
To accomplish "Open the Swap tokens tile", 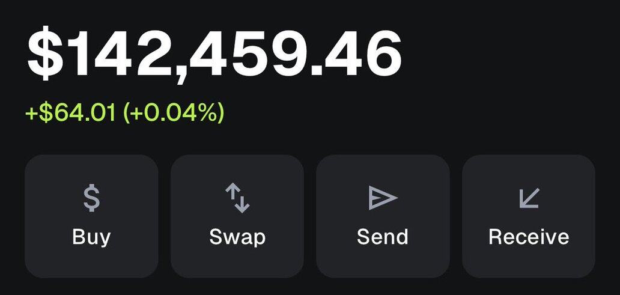I will (x=237, y=216).
